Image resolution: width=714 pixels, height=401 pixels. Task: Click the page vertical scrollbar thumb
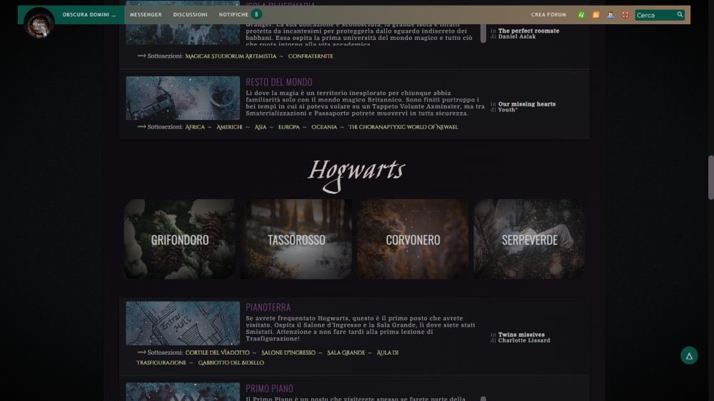click(711, 178)
